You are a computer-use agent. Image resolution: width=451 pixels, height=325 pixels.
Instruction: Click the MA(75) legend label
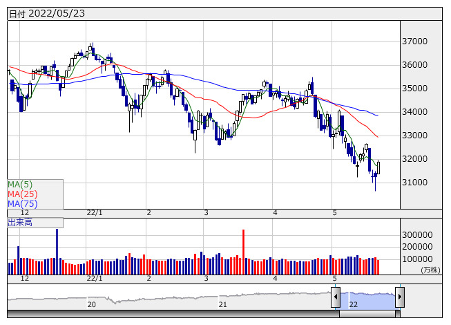pyautogui.click(x=23, y=204)
